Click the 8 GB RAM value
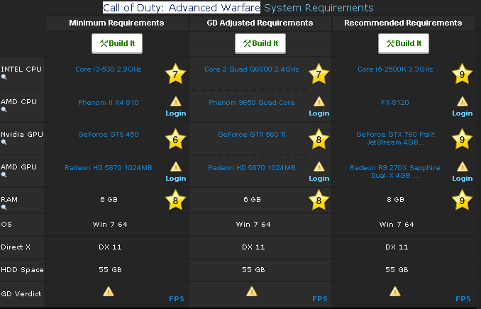Viewport: 481px width, 309px height. (395, 200)
